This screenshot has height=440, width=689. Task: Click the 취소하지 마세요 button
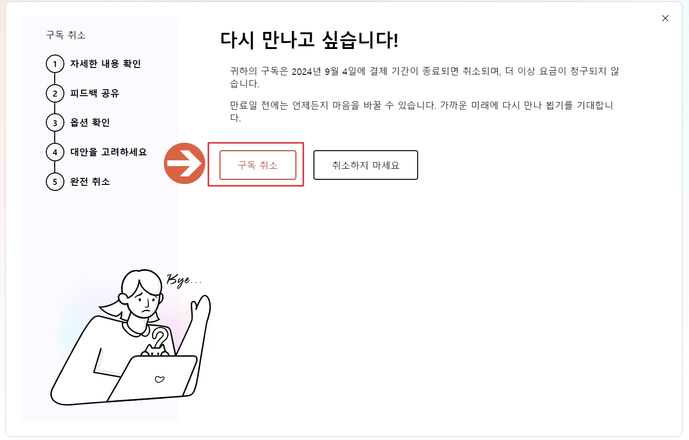(366, 165)
